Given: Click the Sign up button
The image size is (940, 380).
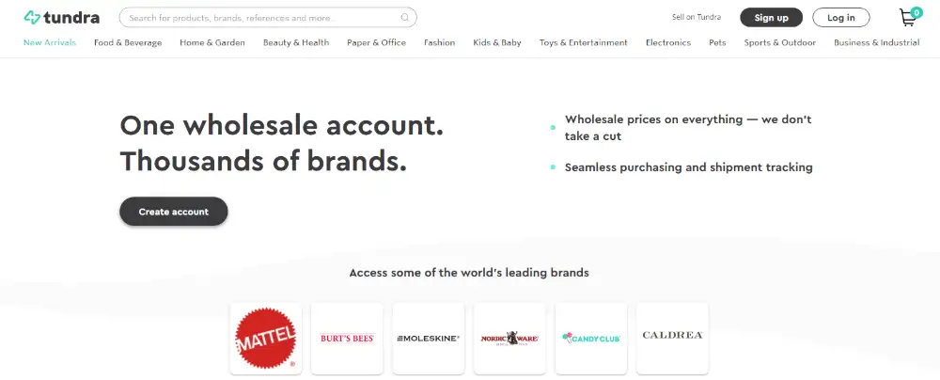Looking at the screenshot, I should tap(771, 18).
